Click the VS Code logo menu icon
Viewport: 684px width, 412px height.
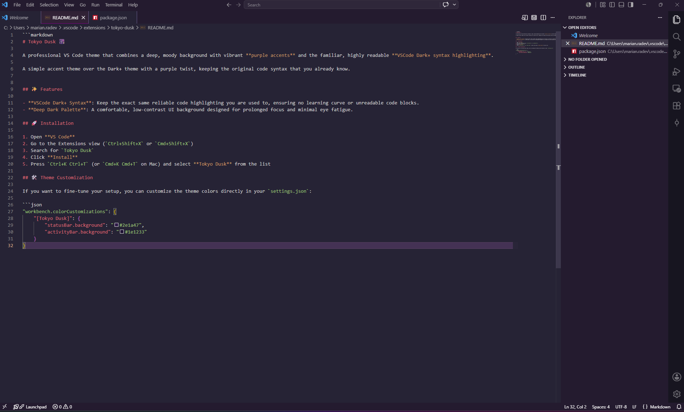point(5,5)
